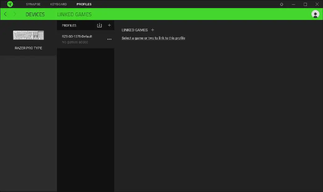Image resolution: width=323 pixels, height=192 pixels.
Task: Open the settings gear icon
Action: click(282, 4)
